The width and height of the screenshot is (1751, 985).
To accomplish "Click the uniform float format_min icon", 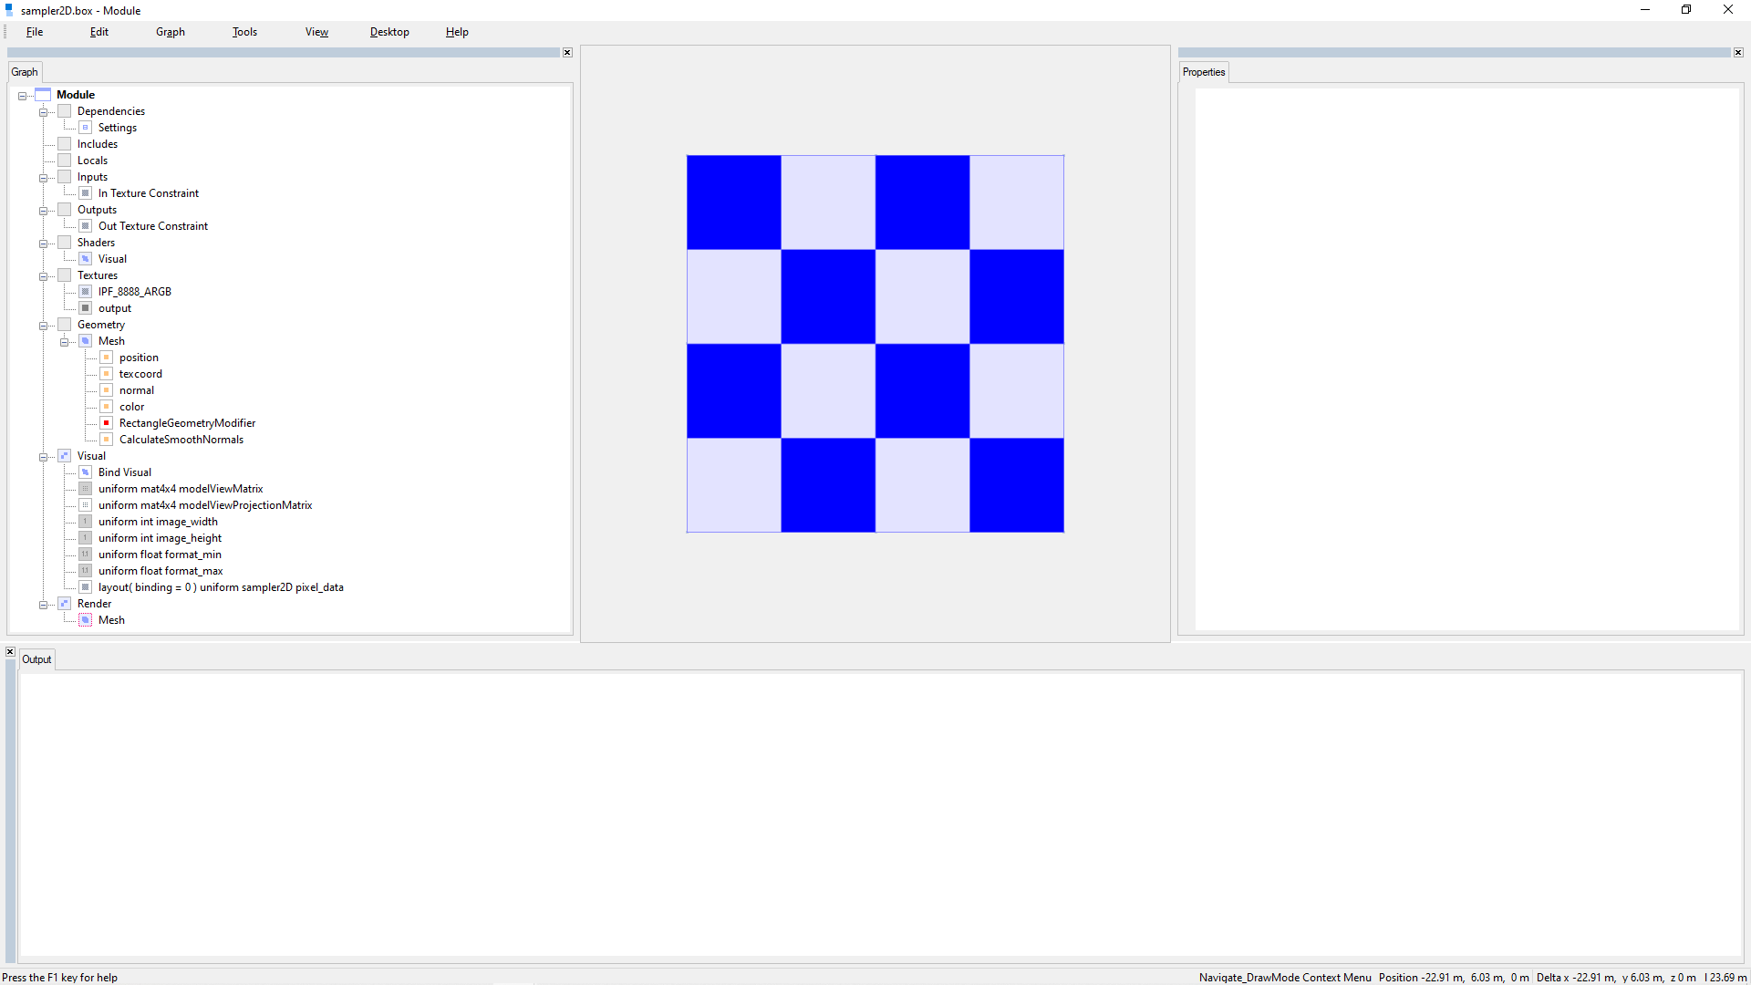I will tap(86, 554).
